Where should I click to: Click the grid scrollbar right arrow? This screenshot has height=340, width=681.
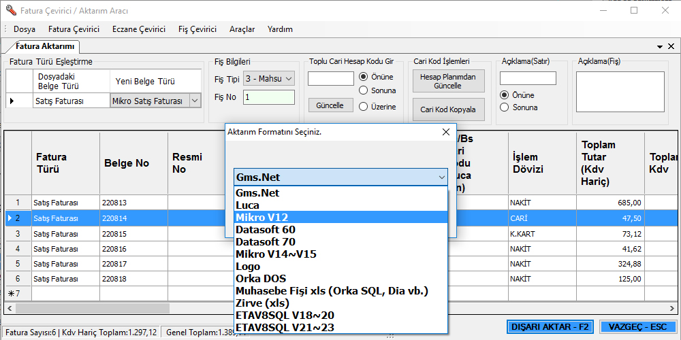click(x=672, y=308)
